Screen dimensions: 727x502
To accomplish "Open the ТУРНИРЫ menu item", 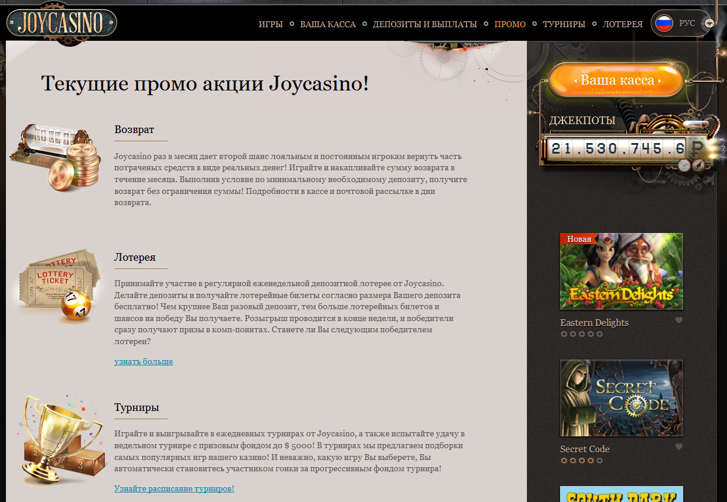I will click(x=564, y=24).
